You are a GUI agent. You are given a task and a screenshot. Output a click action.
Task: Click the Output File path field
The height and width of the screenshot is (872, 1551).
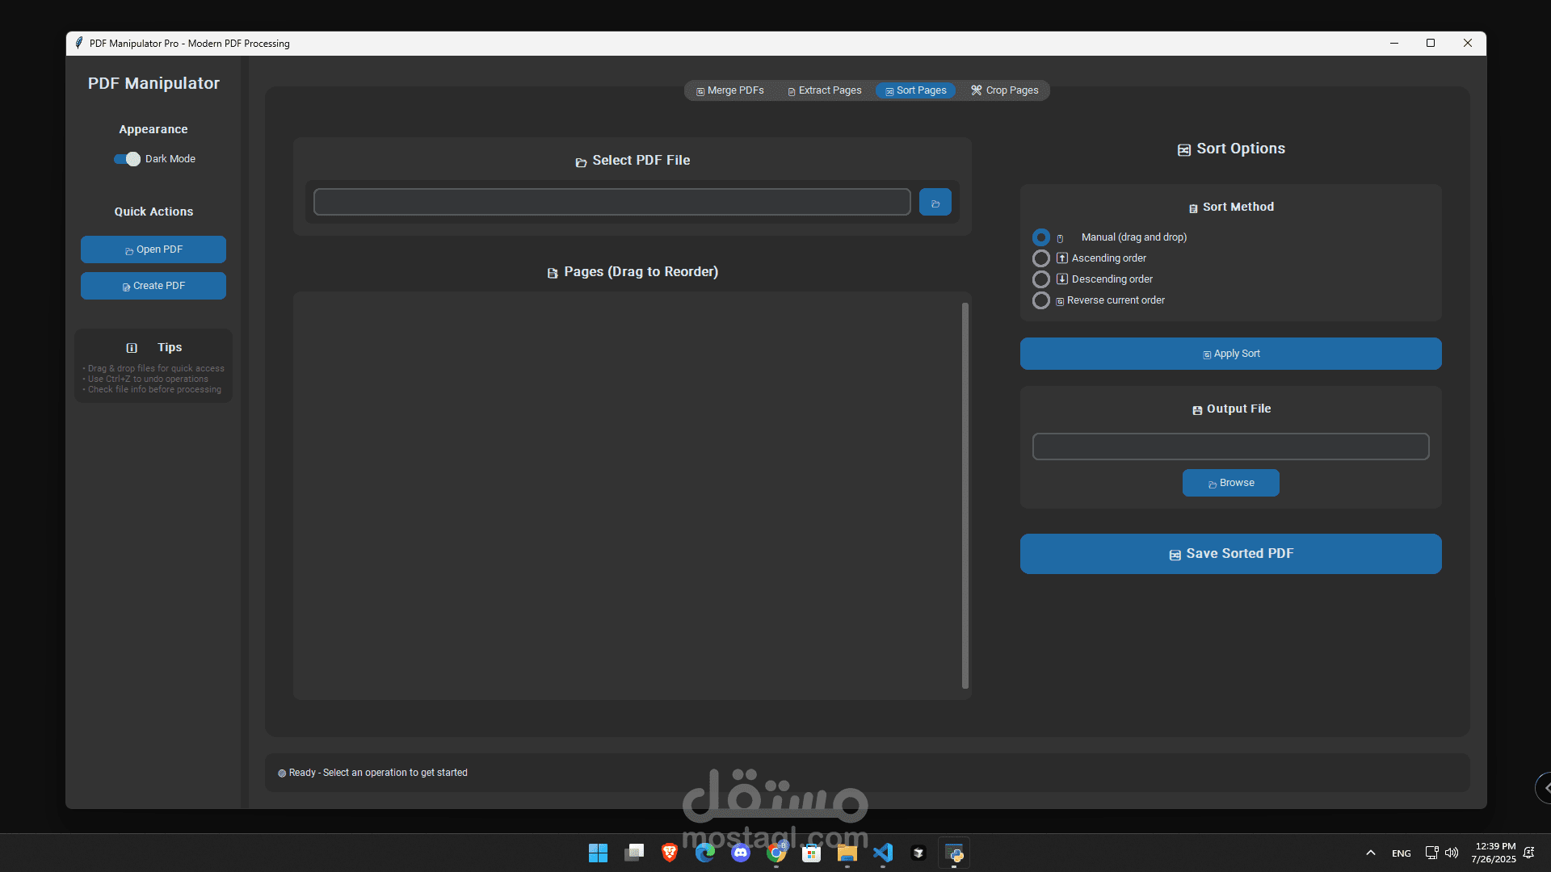click(x=1230, y=446)
